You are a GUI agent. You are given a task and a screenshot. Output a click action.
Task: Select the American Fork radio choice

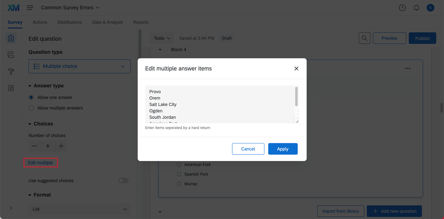(x=179, y=165)
